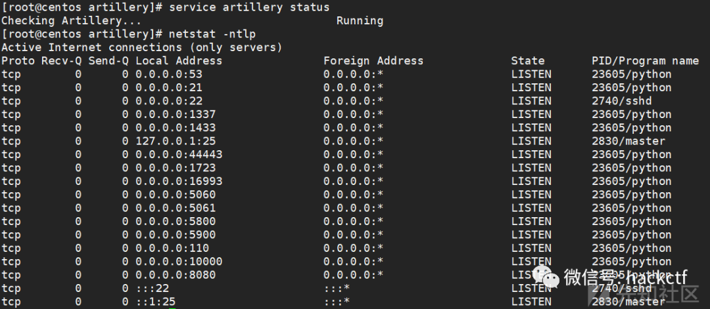This screenshot has width=710, height=309.
Task: Click '2740/sshd' in the 0.0.0.0:22 row
Action: tap(622, 101)
